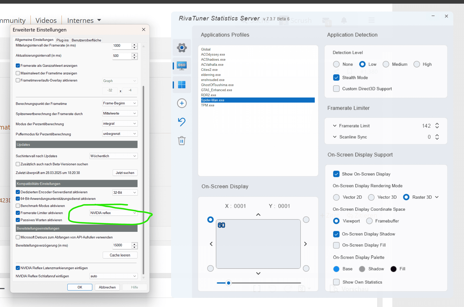
Task: Open Allgemeine Einstellungen tab
Action: 34,40
